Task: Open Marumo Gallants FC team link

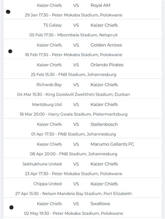Action: click(112, 144)
